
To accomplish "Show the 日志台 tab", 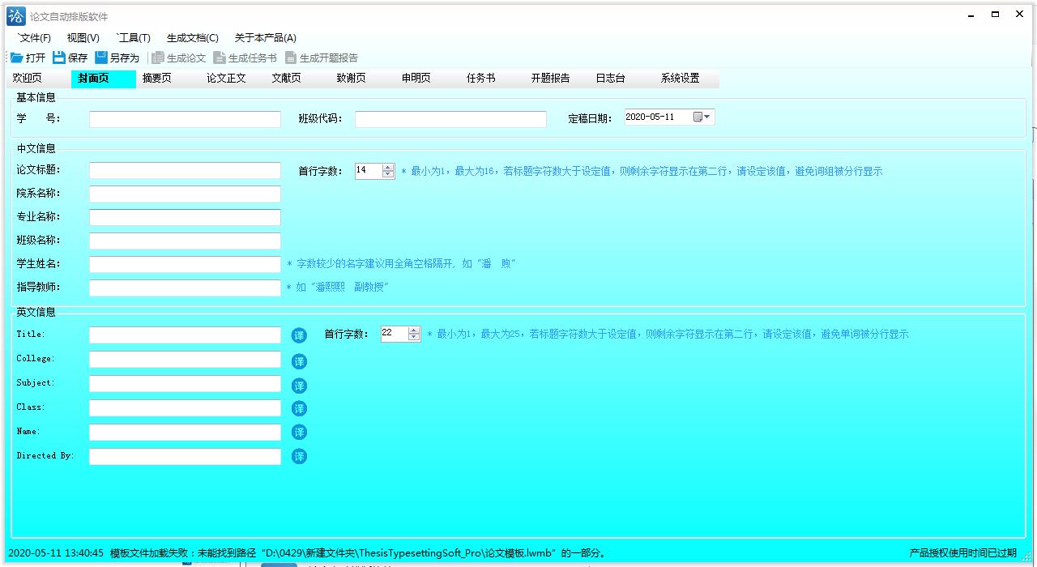I will tap(621, 79).
